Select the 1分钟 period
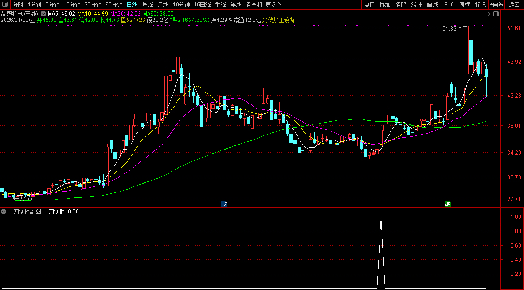The image size is (524, 290). 35,5
